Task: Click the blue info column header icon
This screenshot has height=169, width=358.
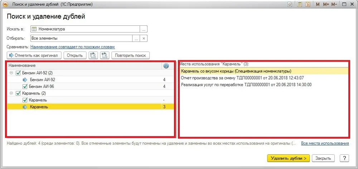Action: (x=166, y=66)
